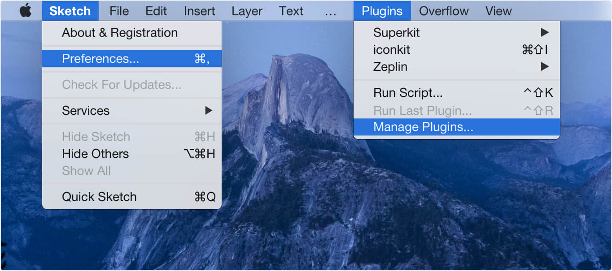Select Hide Others
Image resolution: width=612 pixels, height=271 pixels.
coord(132,154)
